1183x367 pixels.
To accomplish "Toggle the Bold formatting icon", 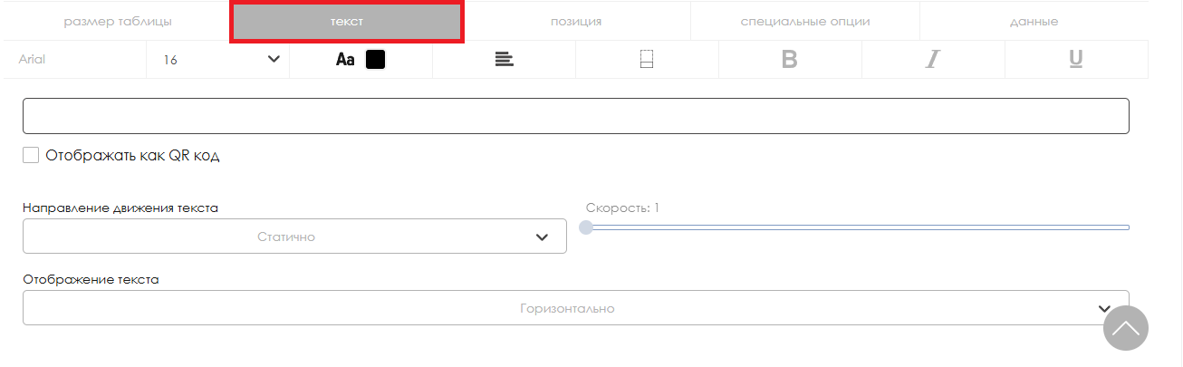I will click(x=789, y=60).
